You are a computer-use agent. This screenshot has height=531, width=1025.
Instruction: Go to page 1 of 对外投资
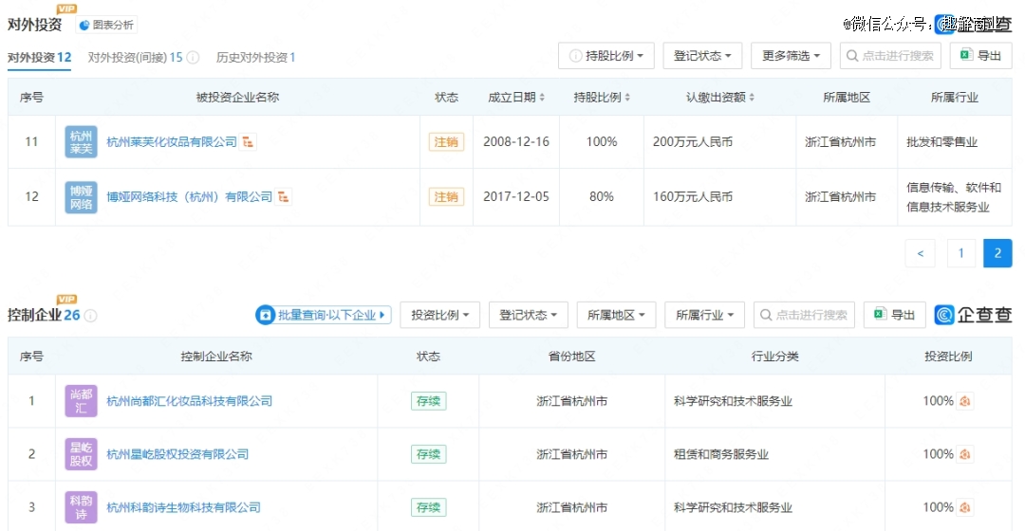click(960, 253)
